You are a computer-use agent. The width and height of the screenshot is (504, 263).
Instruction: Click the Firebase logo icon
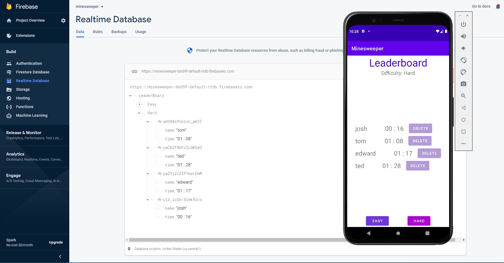click(x=9, y=6)
